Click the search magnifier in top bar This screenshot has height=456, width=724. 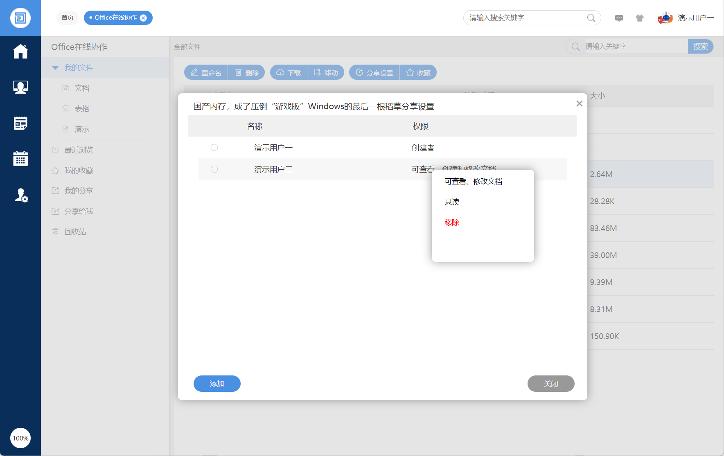pos(591,18)
